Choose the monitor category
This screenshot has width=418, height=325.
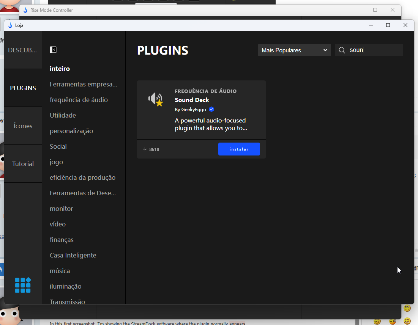pyautogui.click(x=61, y=209)
